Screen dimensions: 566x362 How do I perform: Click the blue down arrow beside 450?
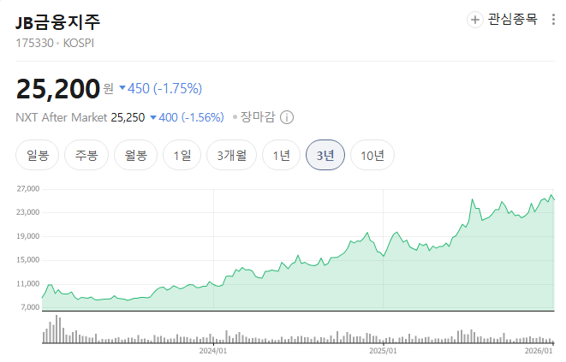[x=122, y=87]
